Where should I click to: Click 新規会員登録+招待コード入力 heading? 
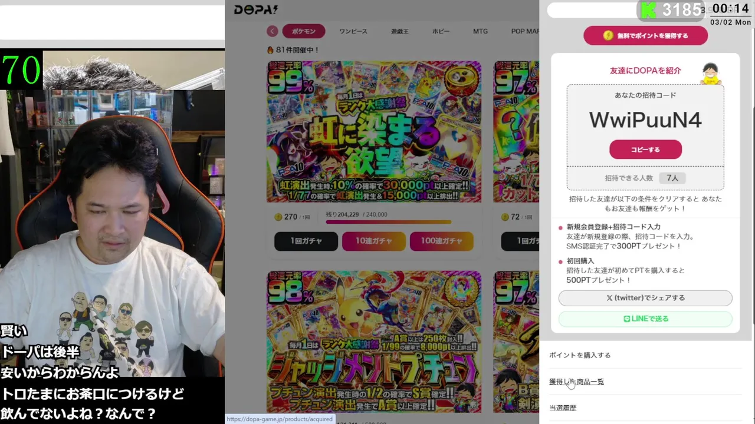pyautogui.click(x=613, y=227)
